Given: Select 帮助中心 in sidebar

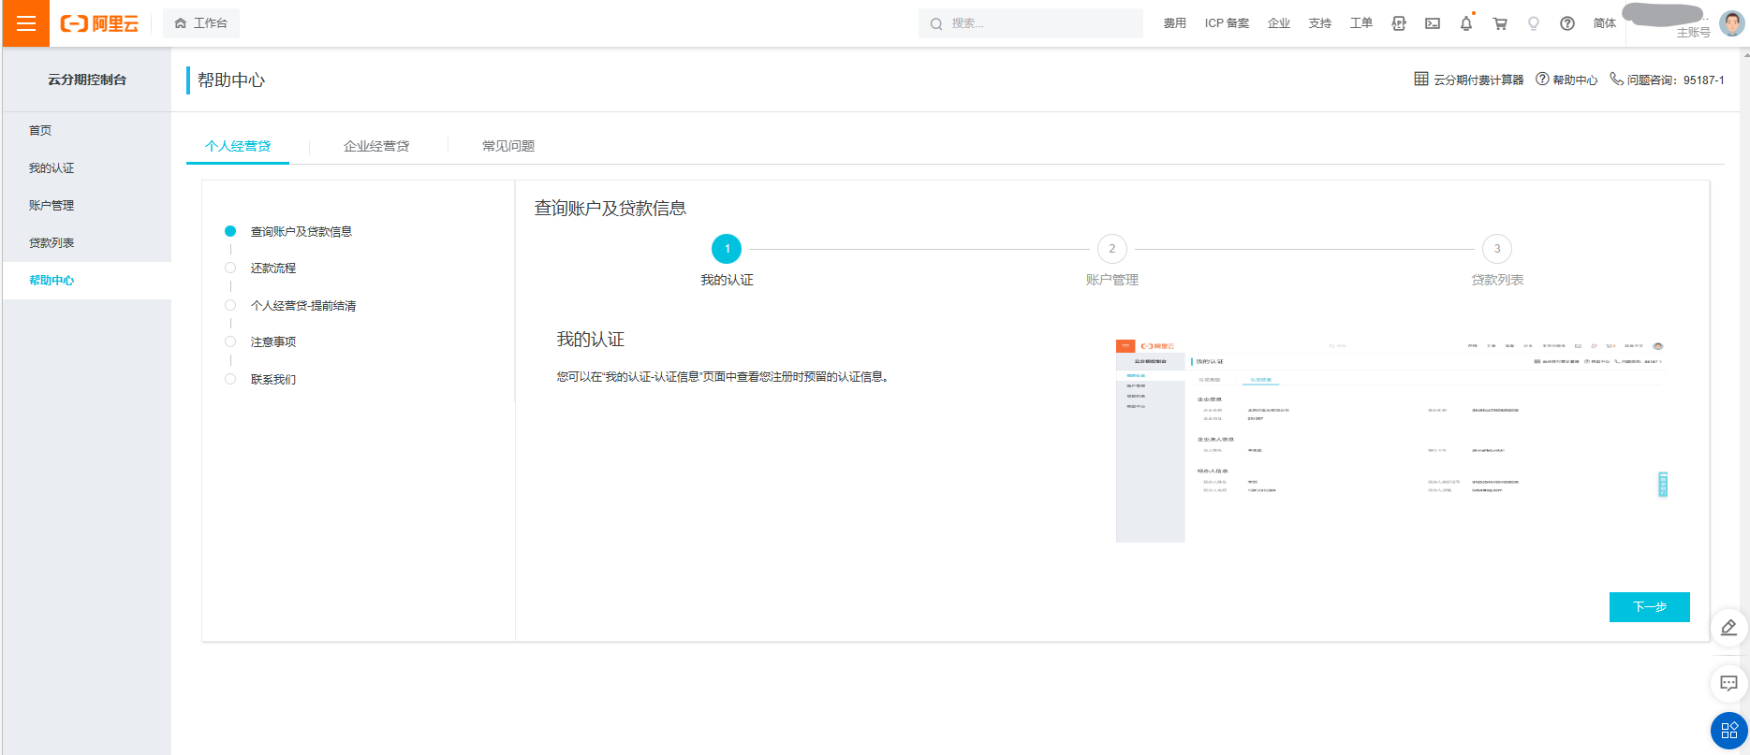Looking at the screenshot, I should pyautogui.click(x=86, y=281).
